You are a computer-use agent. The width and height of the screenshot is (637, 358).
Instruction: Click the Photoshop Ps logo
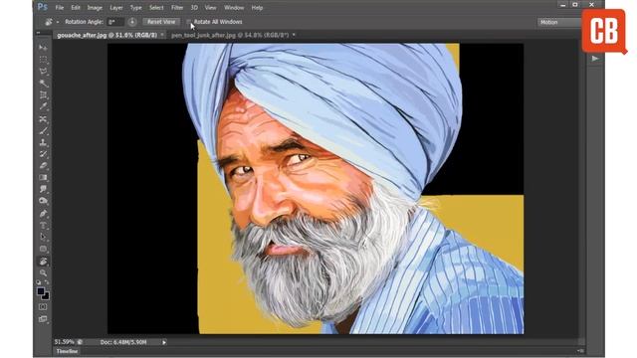click(42, 7)
